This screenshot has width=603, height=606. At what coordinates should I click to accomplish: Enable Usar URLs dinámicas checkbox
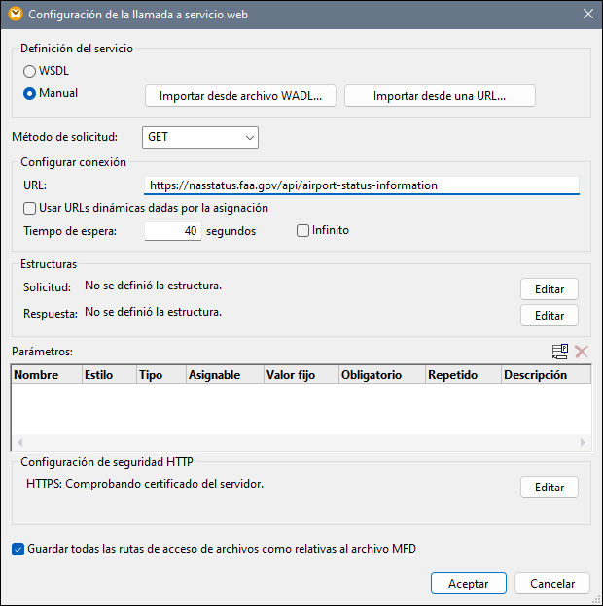coord(30,208)
